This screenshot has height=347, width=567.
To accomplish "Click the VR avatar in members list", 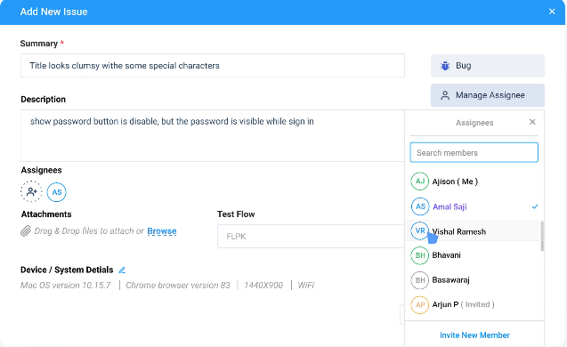I will [x=420, y=230].
